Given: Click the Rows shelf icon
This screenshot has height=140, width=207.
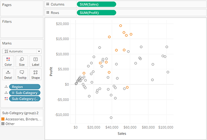Looking at the screenshot, I should 48,13.
